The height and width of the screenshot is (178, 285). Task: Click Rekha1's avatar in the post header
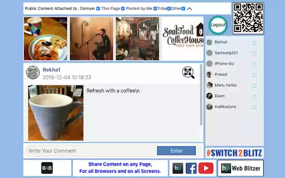(x=33, y=73)
